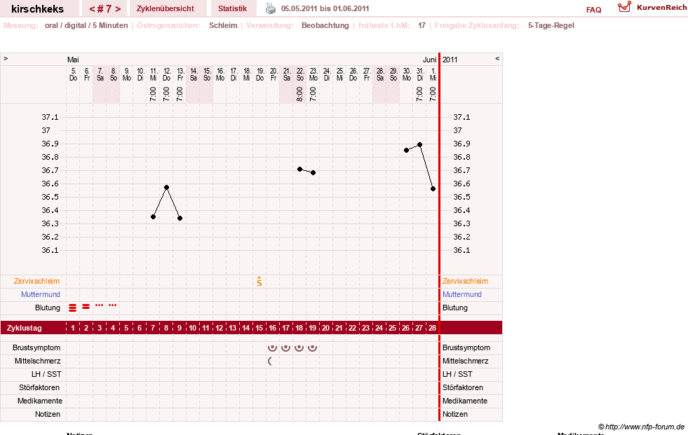Click the left Notizen row label

pyautogui.click(x=48, y=414)
